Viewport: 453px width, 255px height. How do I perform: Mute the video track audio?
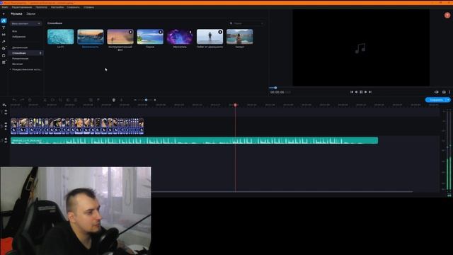[x=6, y=126]
